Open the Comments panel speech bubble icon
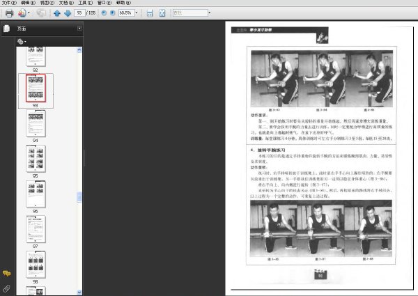418x296 pixels. (7, 273)
